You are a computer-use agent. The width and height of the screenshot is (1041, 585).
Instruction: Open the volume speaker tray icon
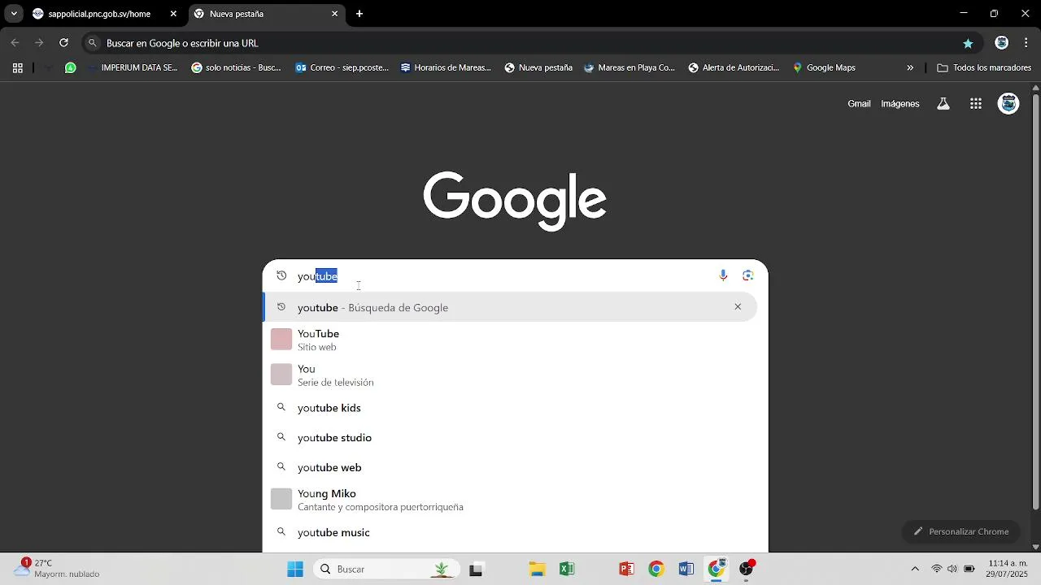tap(952, 569)
